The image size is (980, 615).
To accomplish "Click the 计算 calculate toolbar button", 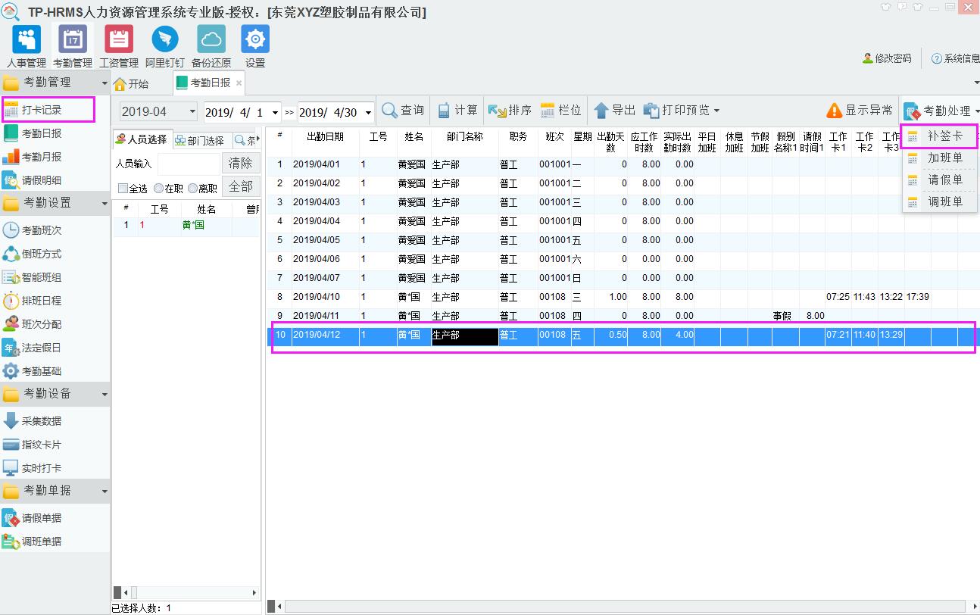I will [x=457, y=111].
